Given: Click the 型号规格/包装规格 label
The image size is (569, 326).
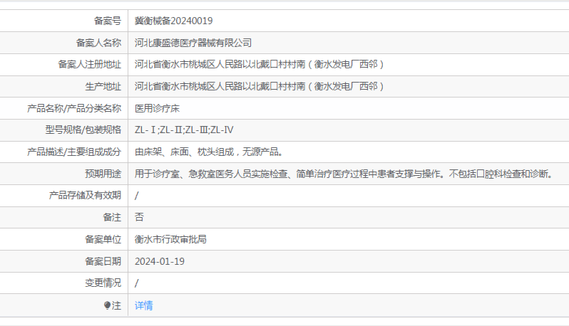Looking at the screenshot, I should click(x=83, y=130).
